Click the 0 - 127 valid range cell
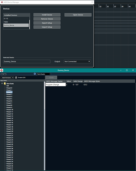The height and width of the screenshot is (171, 136). [76, 84]
